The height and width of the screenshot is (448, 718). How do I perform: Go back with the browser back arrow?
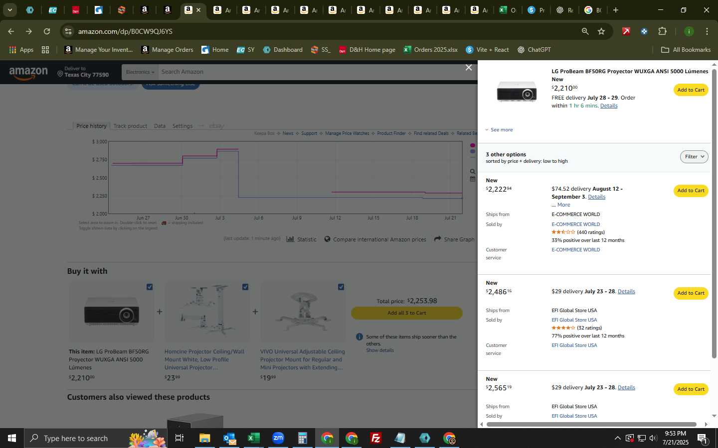tap(11, 31)
